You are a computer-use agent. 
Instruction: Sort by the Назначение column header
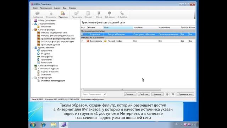(169, 27)
